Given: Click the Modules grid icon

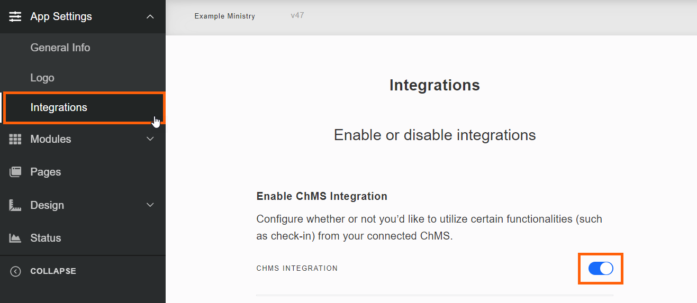Looking at the screenshot, I should [15, 139].
